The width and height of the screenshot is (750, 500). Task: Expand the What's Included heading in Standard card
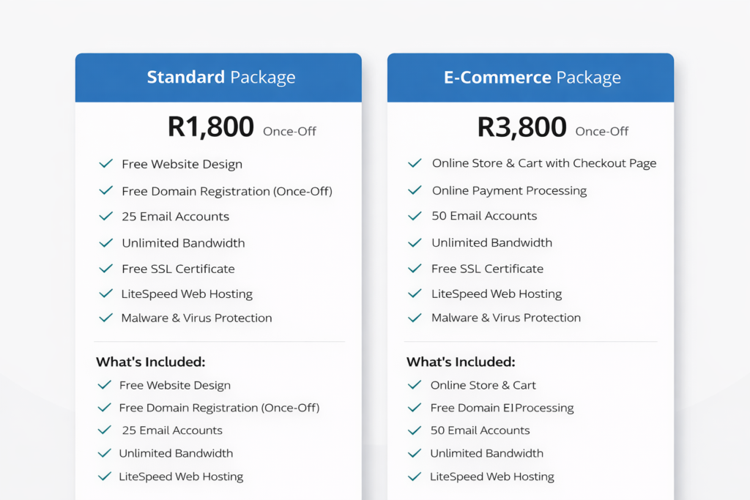coord(150,362)
